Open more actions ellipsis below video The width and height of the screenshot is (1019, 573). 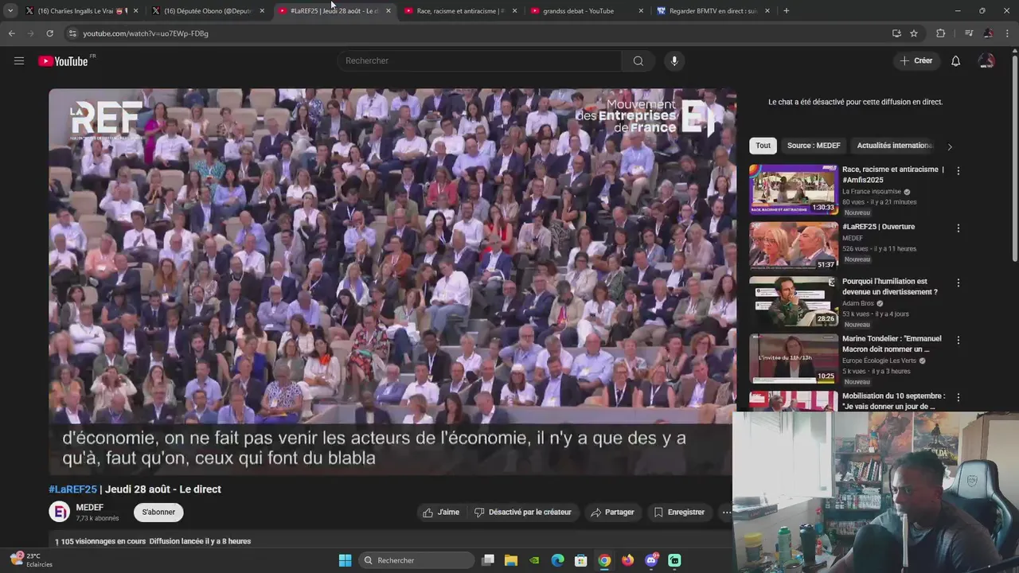point(726,513)
